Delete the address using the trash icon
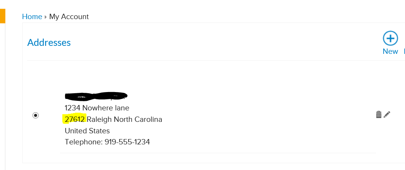 click(x=379, y=115)
